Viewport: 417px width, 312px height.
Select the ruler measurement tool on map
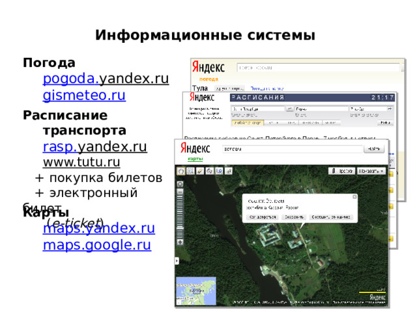click(x=200, y=171)
